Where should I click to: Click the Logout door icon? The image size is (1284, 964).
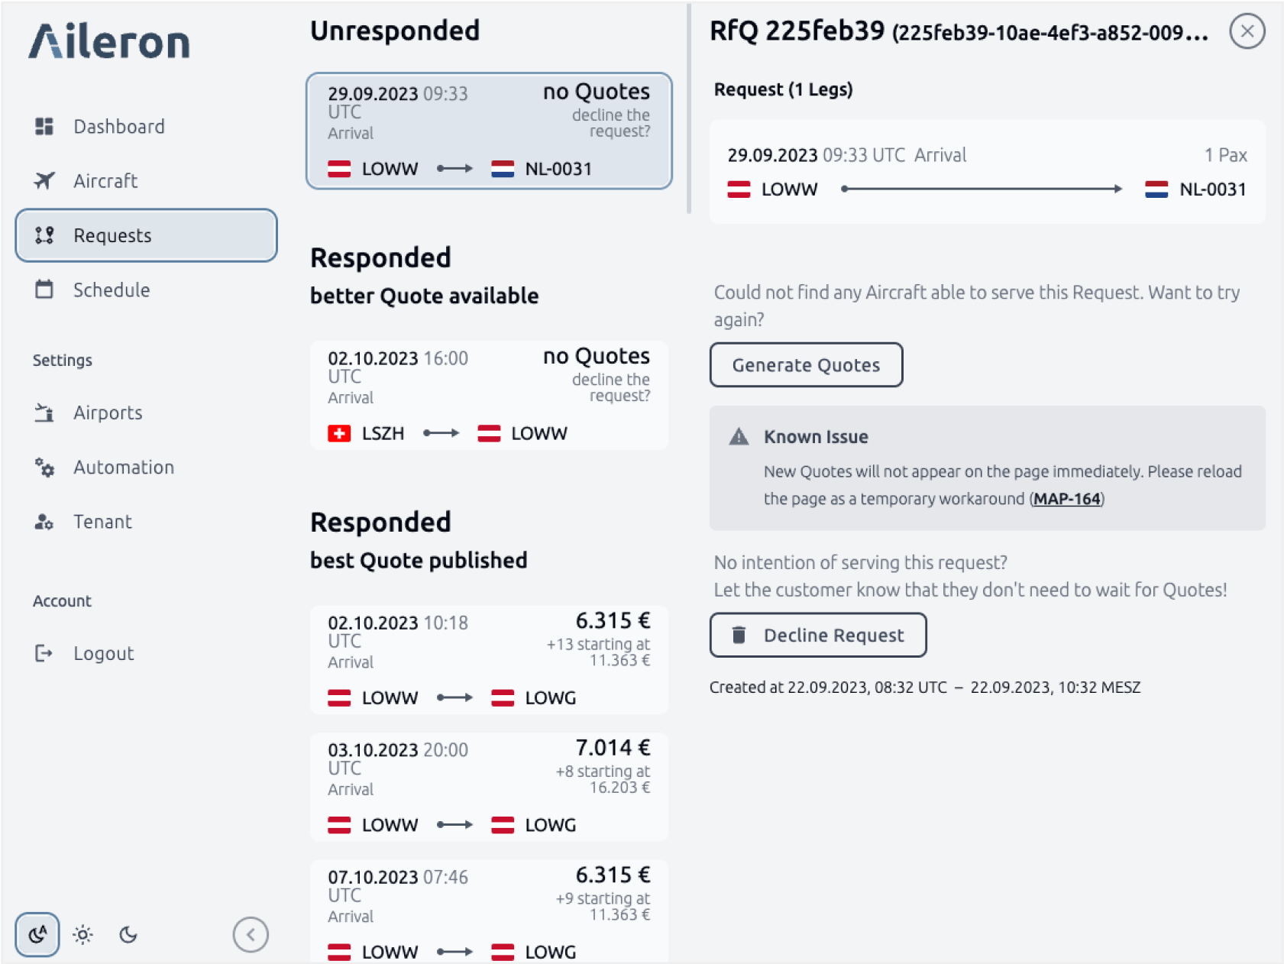coord(44,653)
